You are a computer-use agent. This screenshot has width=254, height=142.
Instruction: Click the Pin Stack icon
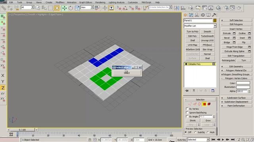pyautogui.click(x=187, y=91)
